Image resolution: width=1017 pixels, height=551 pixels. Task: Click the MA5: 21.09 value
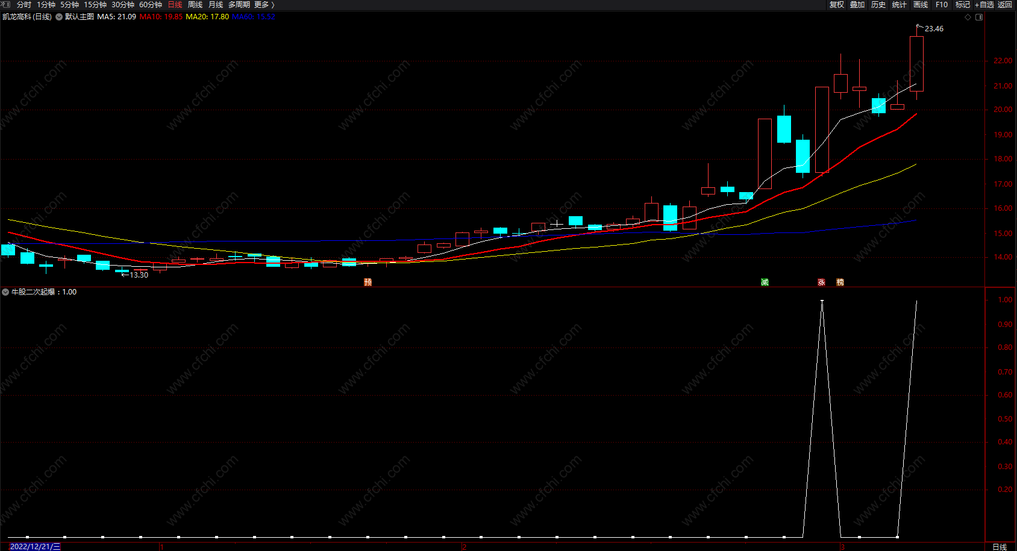(117, 17)
